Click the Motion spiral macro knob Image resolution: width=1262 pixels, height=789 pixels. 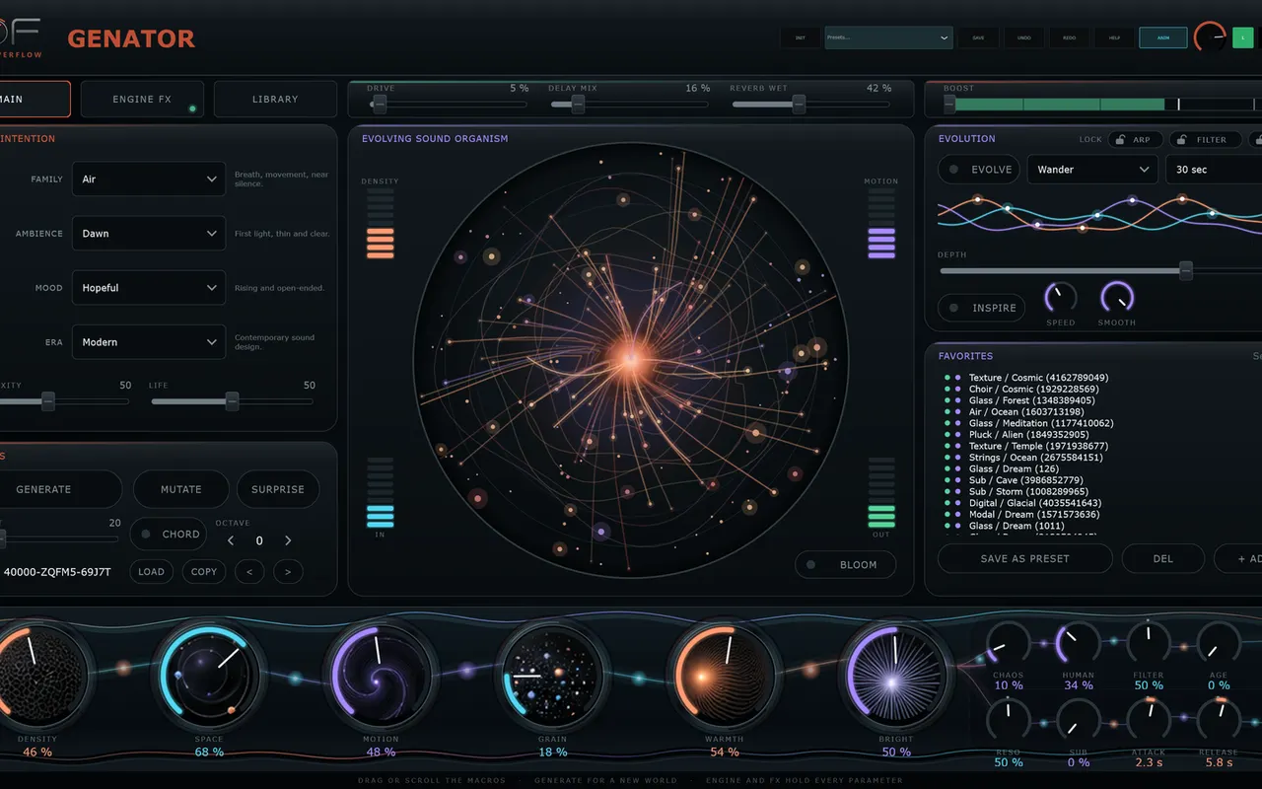[x=381, y=675]
